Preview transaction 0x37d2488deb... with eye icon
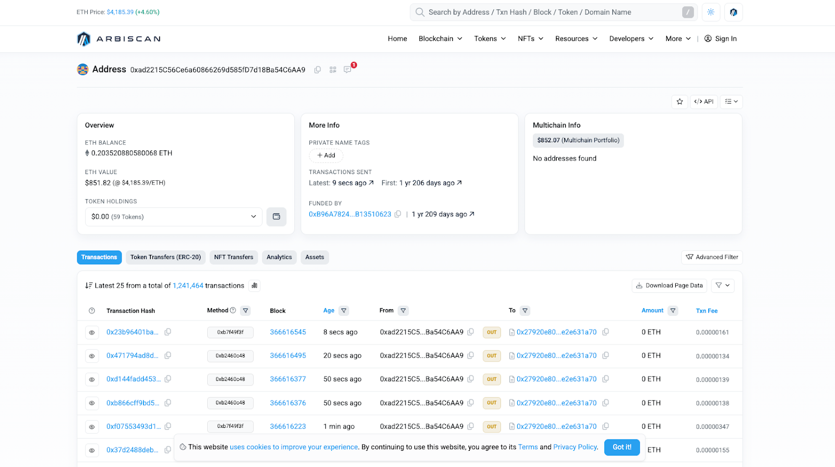Image resolution: width=835 pixels, height=467 pixels. 92,450
